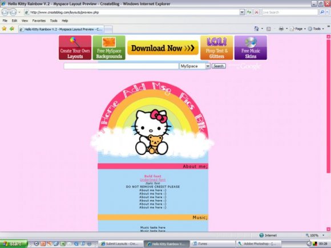The height and width of the screenshot is (248, 331).
Task: Open the Favorites menu
Action: 39,21
